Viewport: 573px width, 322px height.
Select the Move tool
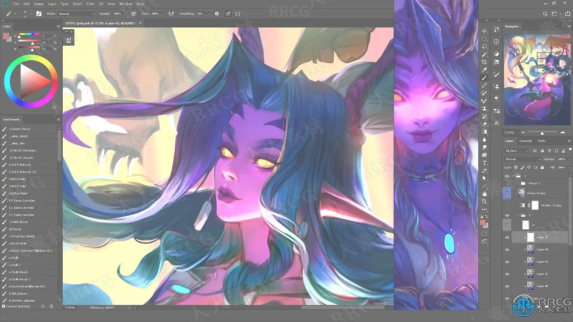[x=484, y=31]
